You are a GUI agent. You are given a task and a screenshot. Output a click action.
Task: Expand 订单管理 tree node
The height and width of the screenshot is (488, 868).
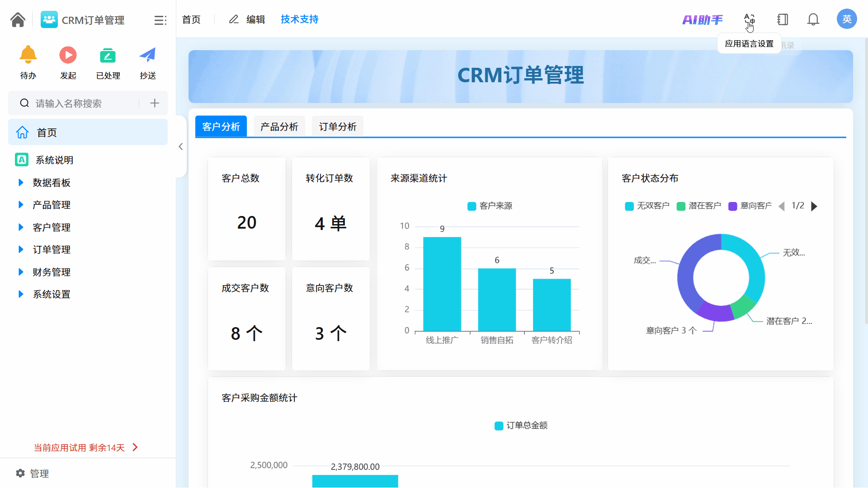21,249
